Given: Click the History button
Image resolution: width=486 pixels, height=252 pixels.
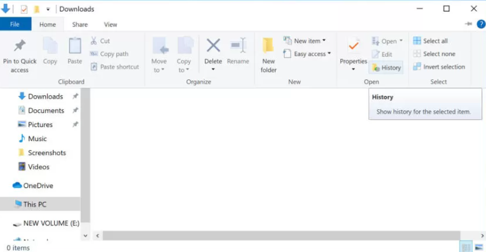Looking at the screenshot, I should [x=386, y=67].
